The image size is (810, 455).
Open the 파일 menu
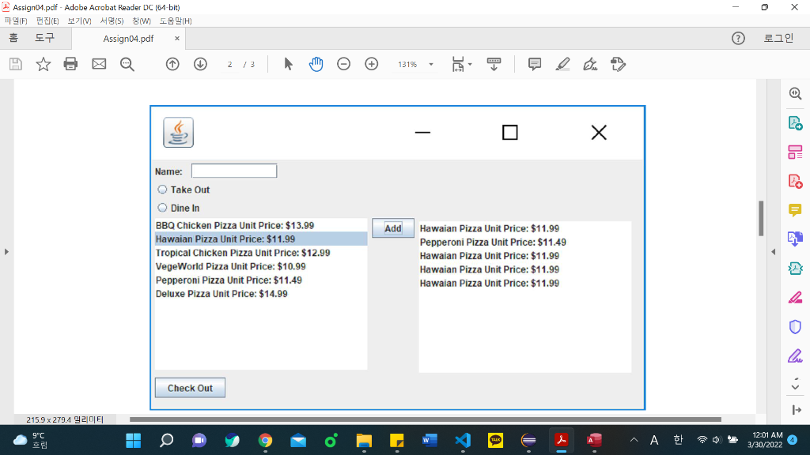(14, 21)
